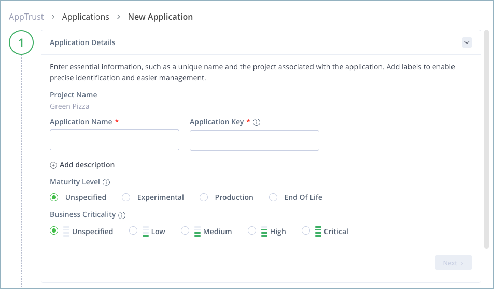Click the Next button
The width and height of the screenshot is (494, 289).
(454, 263)
